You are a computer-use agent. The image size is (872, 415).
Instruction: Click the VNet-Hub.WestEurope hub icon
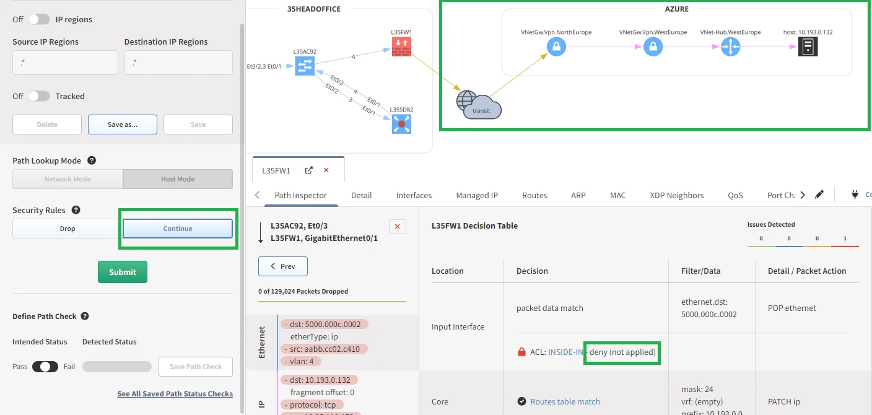730,46
